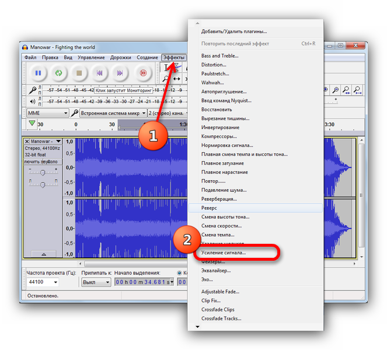Select radio button next to selection start label
The height and width of the screenshot is (350, 387).
coord(179,273)
